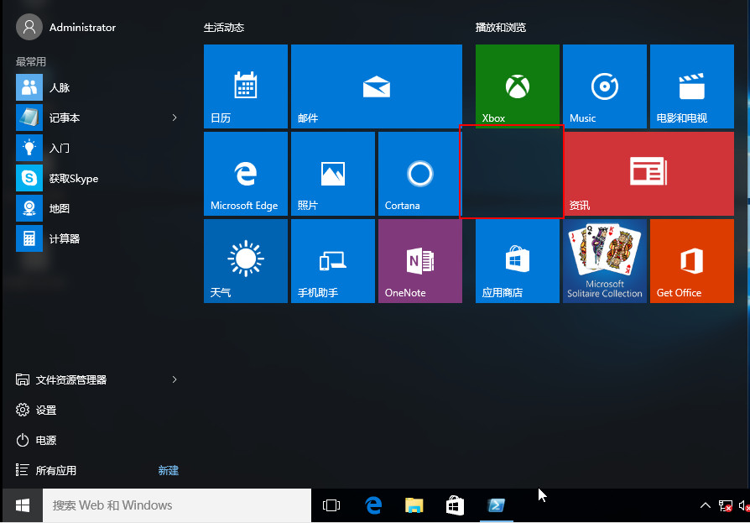Open Cortana from the Start tiles
This screenshot has height=523, width=750.
pos(419,173)
